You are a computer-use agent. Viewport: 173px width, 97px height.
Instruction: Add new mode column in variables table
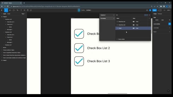(x=149, y=18)
